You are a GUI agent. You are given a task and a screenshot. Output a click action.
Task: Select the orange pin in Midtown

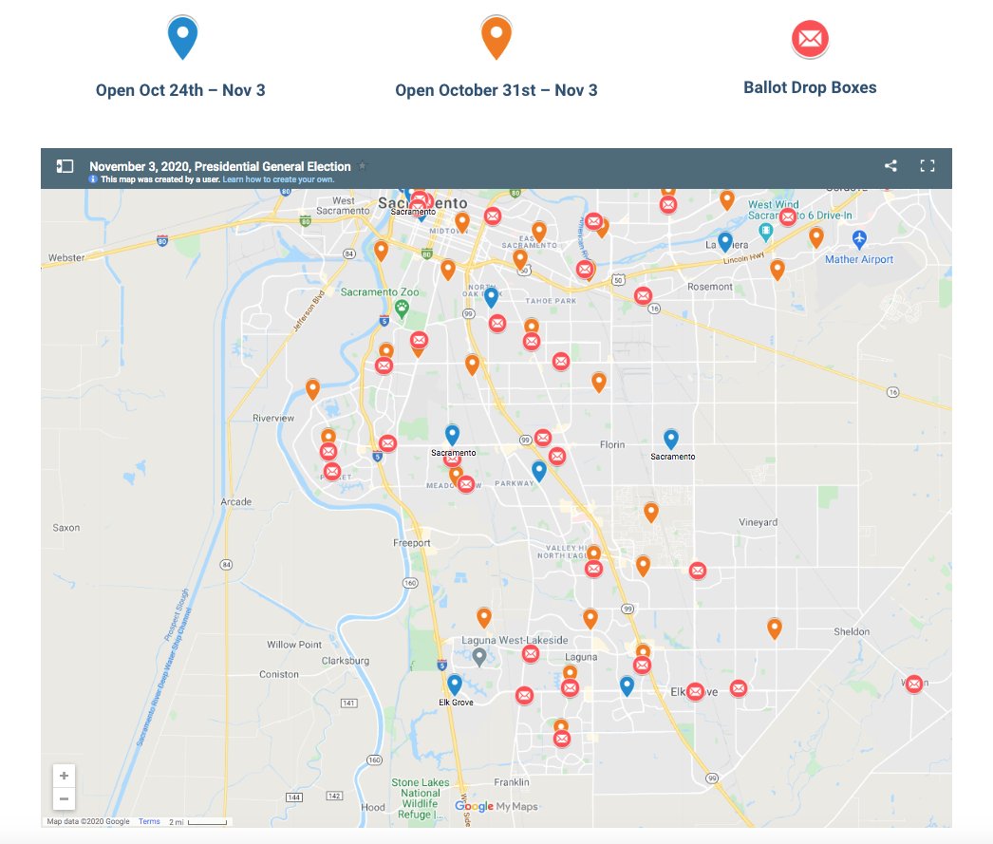pyautogui.click(x=462, y=223)
